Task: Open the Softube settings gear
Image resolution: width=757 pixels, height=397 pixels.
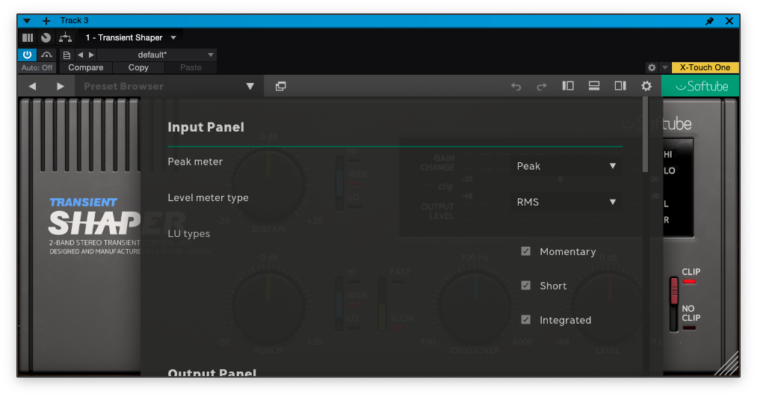Action: point(646,86)
